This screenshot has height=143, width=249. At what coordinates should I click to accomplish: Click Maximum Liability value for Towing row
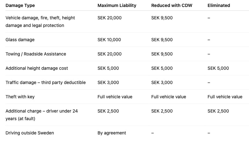[x=109, y=54]
